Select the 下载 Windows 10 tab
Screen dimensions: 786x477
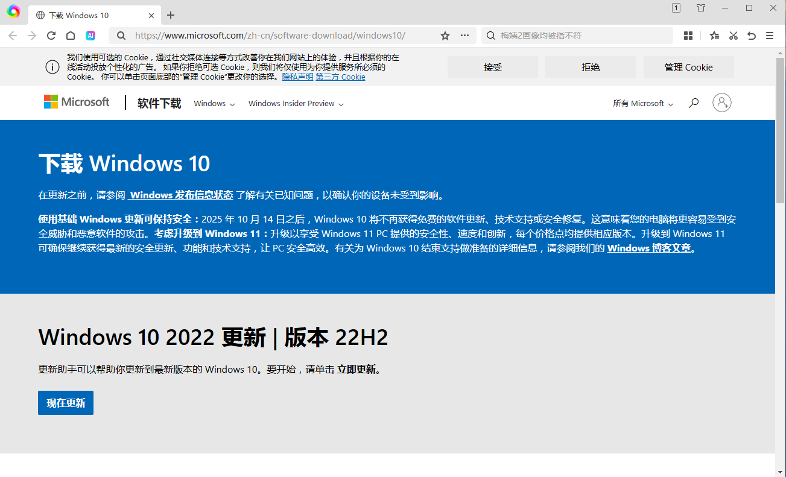(95, 15)
